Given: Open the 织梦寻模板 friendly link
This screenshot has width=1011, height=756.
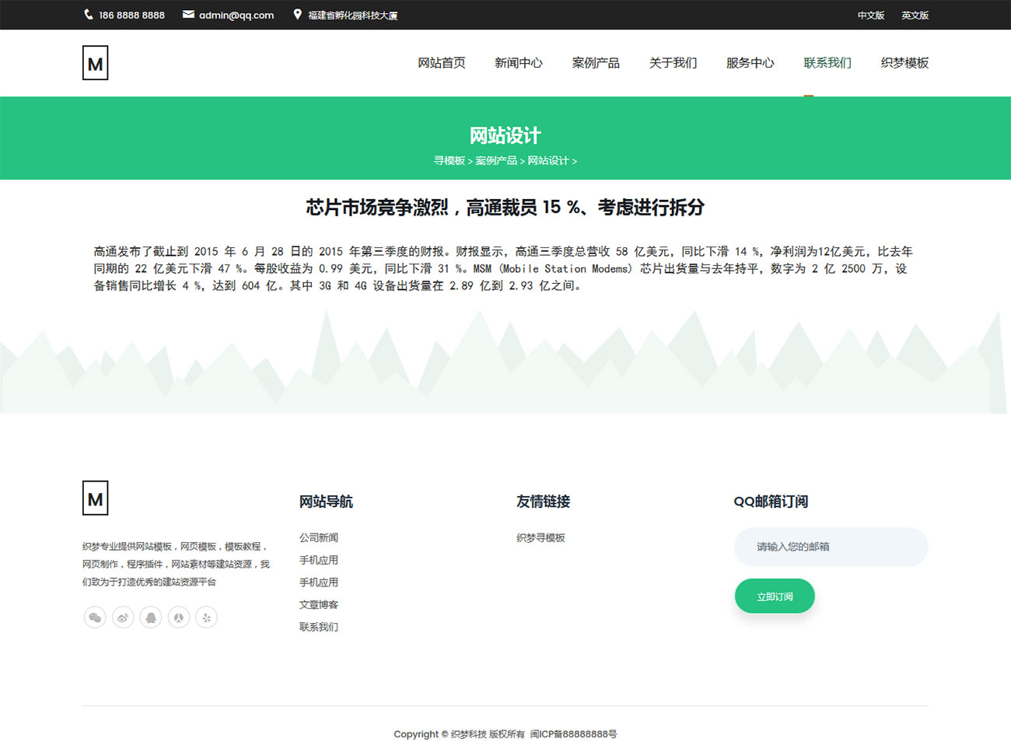Looking at the screenshot, I should pos(540,538).
